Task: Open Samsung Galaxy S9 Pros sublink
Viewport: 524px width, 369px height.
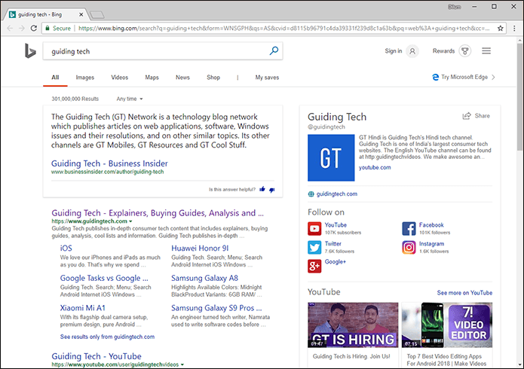Action: 216,308
